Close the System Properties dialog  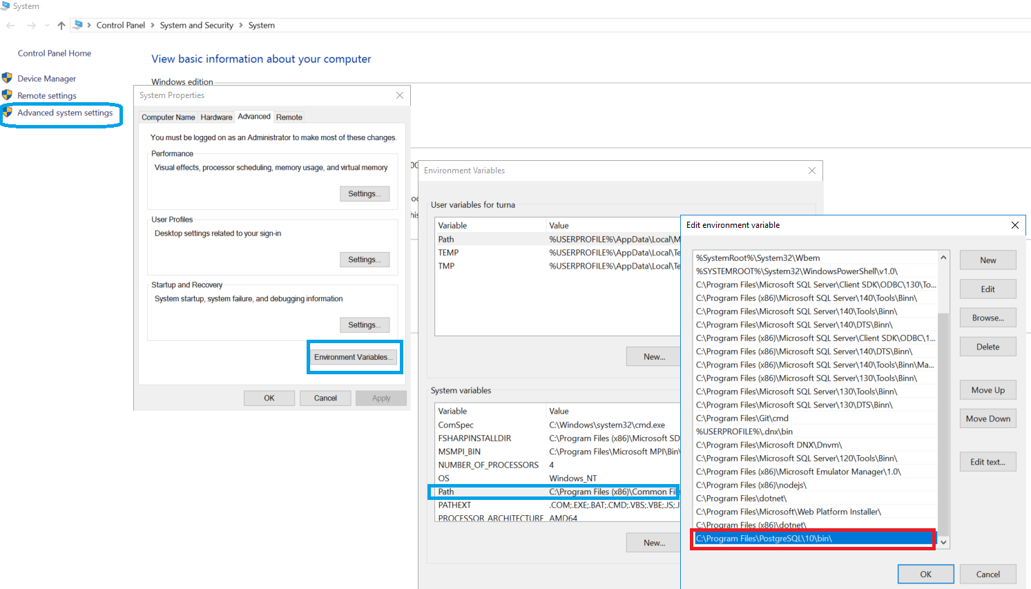400,95
